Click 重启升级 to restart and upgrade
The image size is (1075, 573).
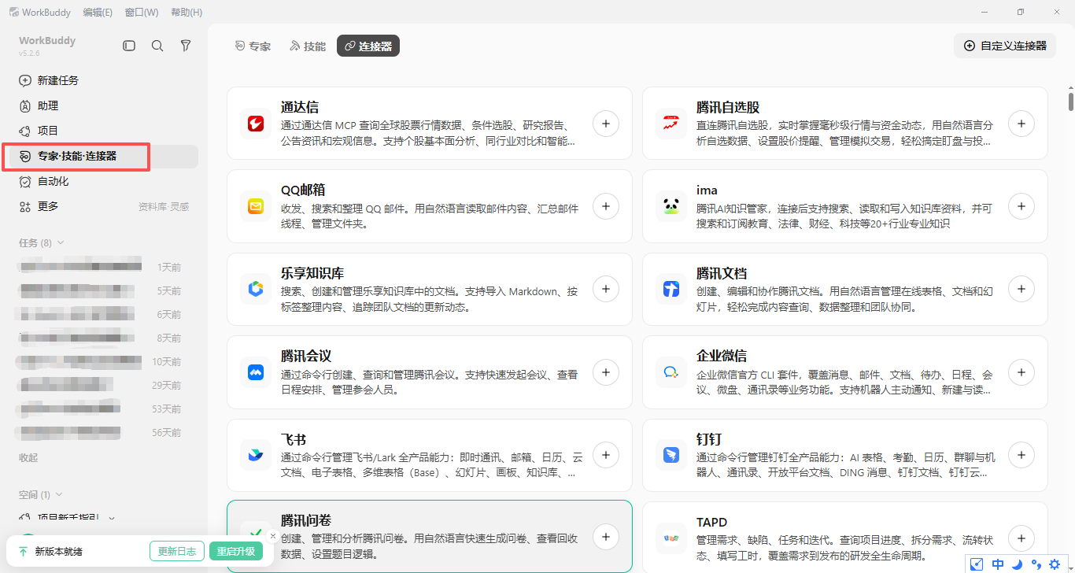pyautogui.click(x=235, y=551)
